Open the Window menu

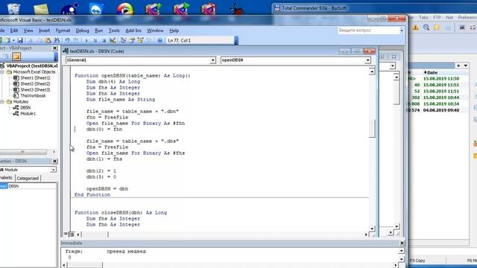(x=156, y=31)
